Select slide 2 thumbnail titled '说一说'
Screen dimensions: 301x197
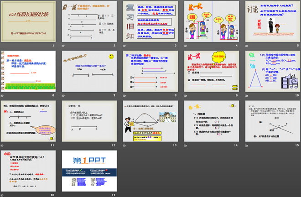pyautogui.click(x=89, y=21)
